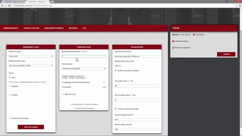
Task: Open ПАНЕЛЬ СТАТУСОВ menu item
Action: coord(31,28)
